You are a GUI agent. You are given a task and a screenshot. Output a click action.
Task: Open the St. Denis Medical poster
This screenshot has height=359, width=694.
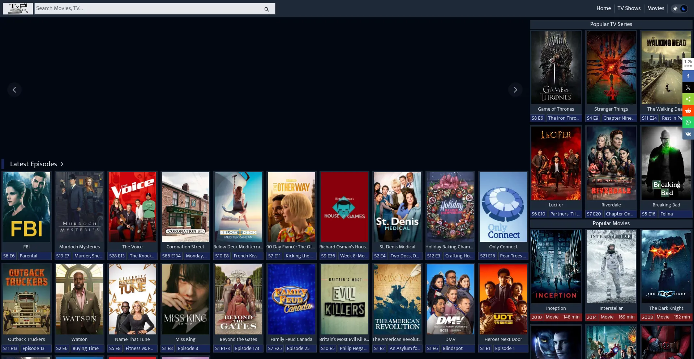pyautogui.click(x=397, y=207)
